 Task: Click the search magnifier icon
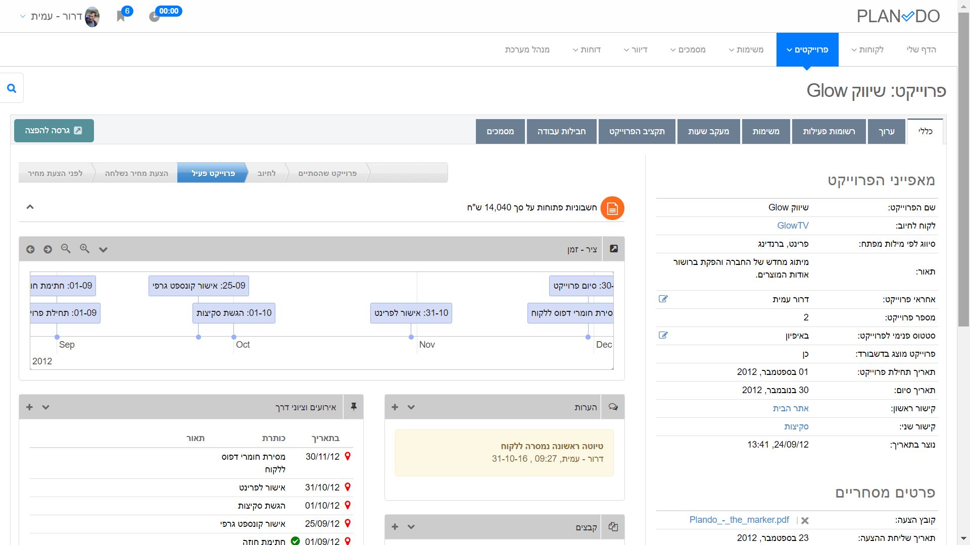[x=12, y=88]
